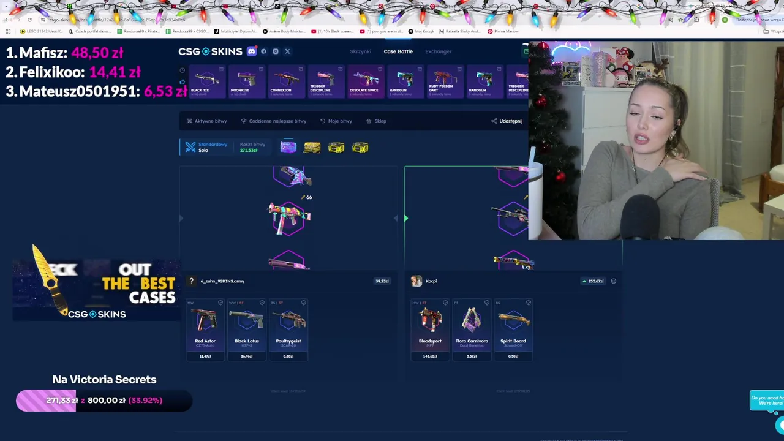Select the third yellow battle case
Image resolution: width=784 pixels, height=441 pixels.
pos(336,147)
